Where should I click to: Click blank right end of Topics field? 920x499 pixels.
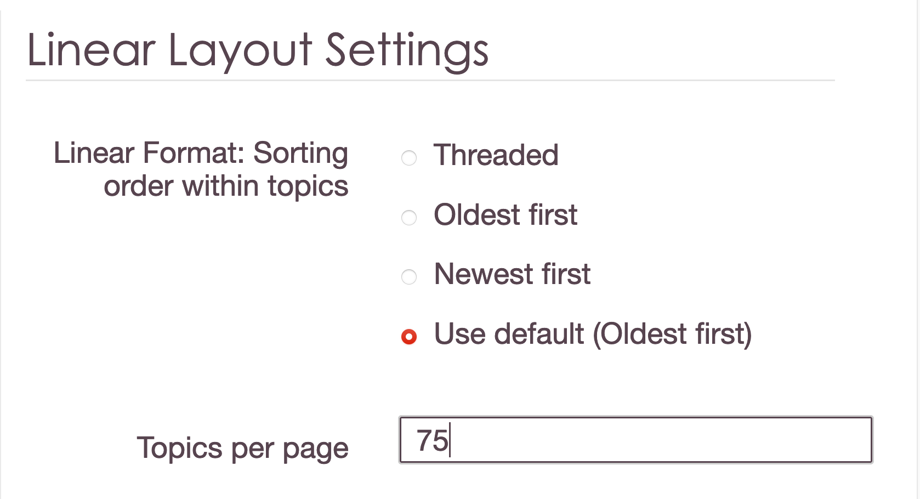click(x=822, y=440)
